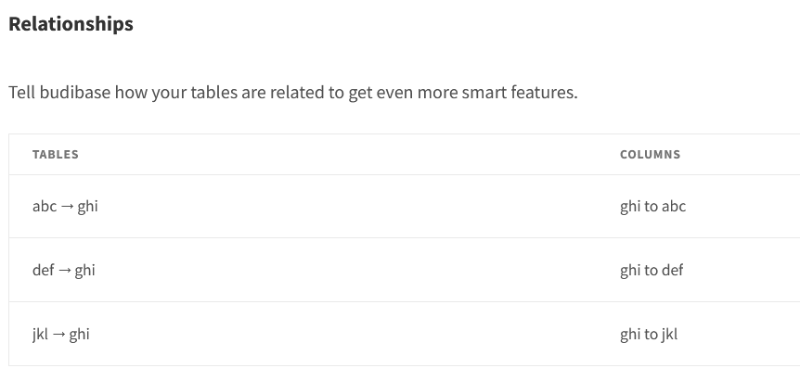Click the COLUMNS column header
The image size is (800, 381).
pos(650,154)
